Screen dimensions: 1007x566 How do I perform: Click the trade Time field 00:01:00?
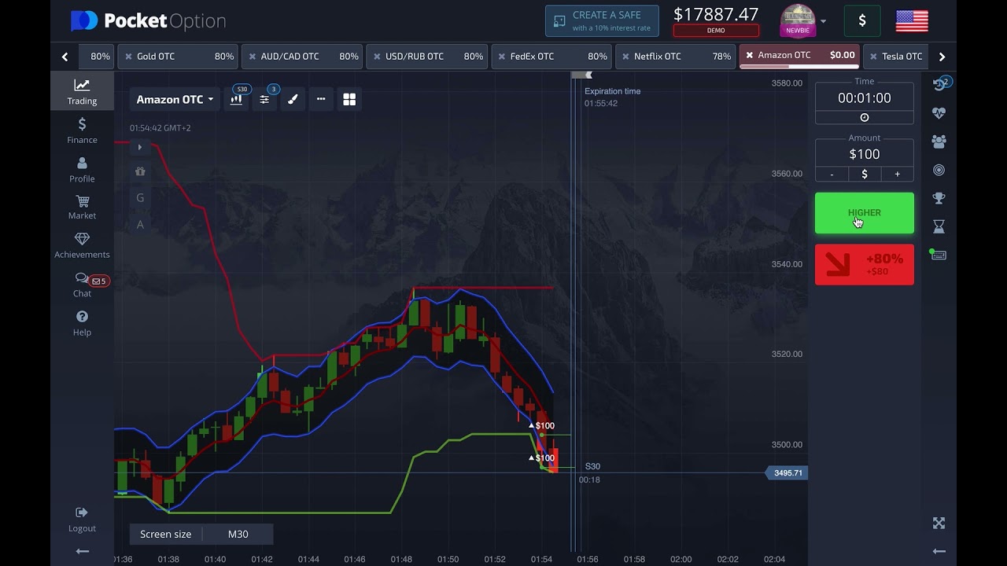coord(865,98)
